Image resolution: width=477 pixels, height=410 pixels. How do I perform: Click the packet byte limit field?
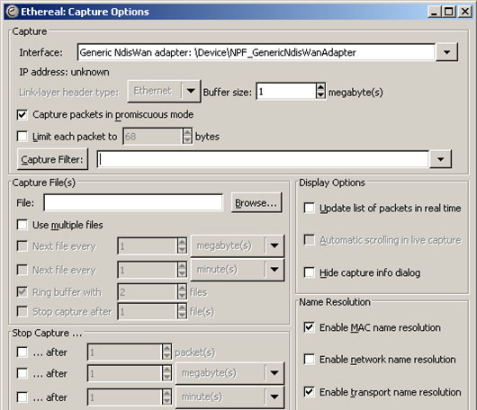tap(153, 137)
